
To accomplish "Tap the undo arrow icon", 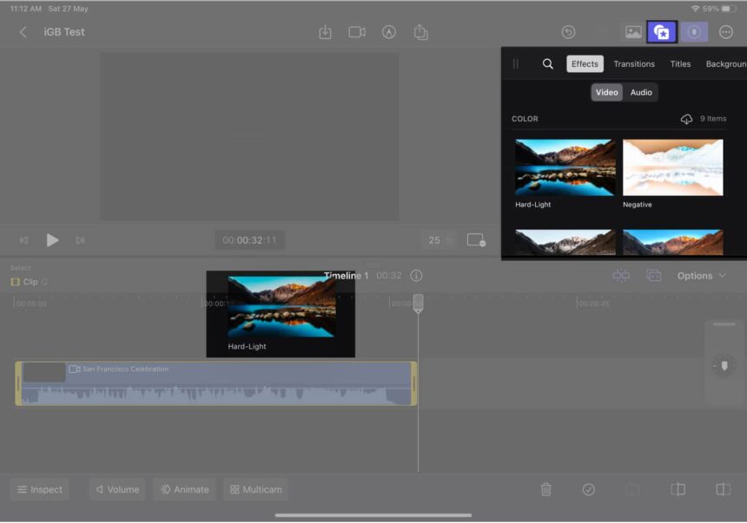I will 569,32.
